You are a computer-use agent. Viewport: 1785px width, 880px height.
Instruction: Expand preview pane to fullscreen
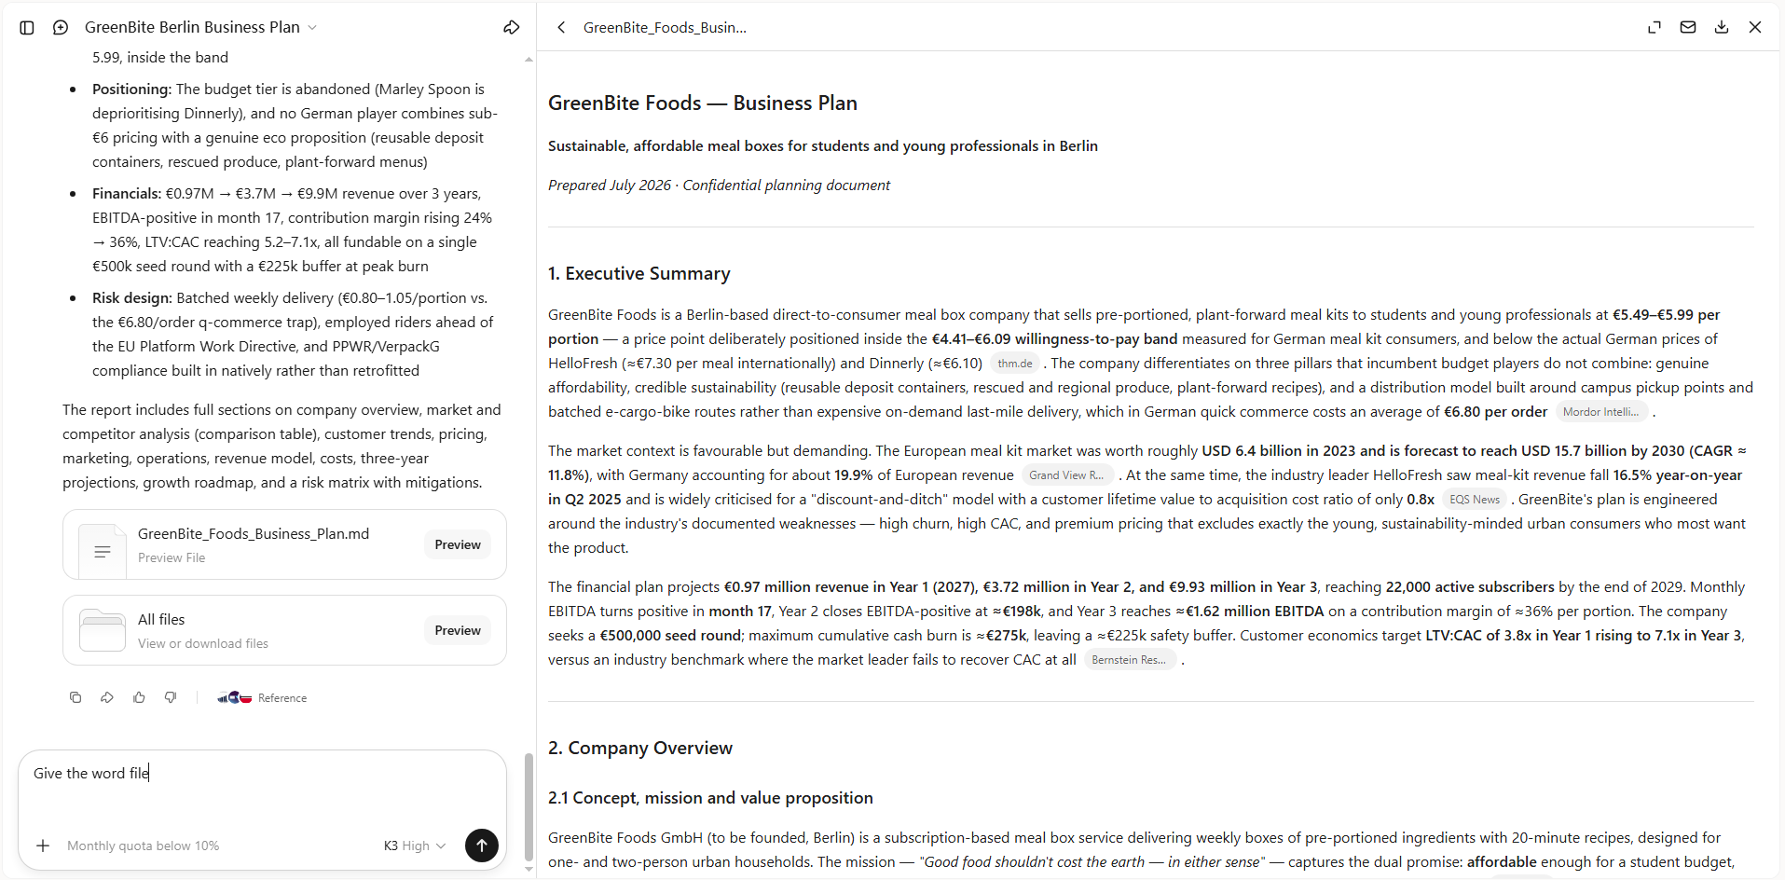(1655, 28)
